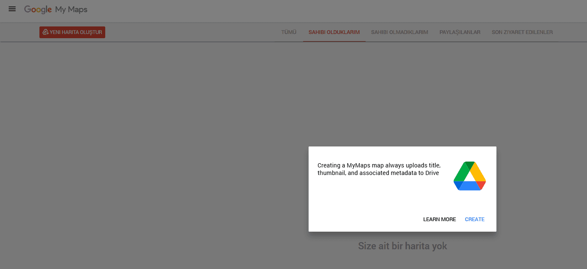The width and height of the screenshot is (587, 269).
Task: Click the red underline beneath SAHİBİ OLDUKLARIM
Action: (x=334, y=41)
